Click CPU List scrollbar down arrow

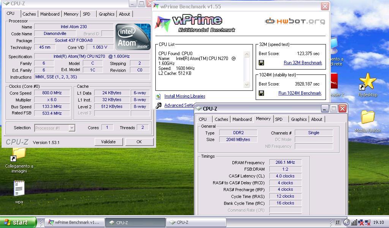(x=247, y=85)
